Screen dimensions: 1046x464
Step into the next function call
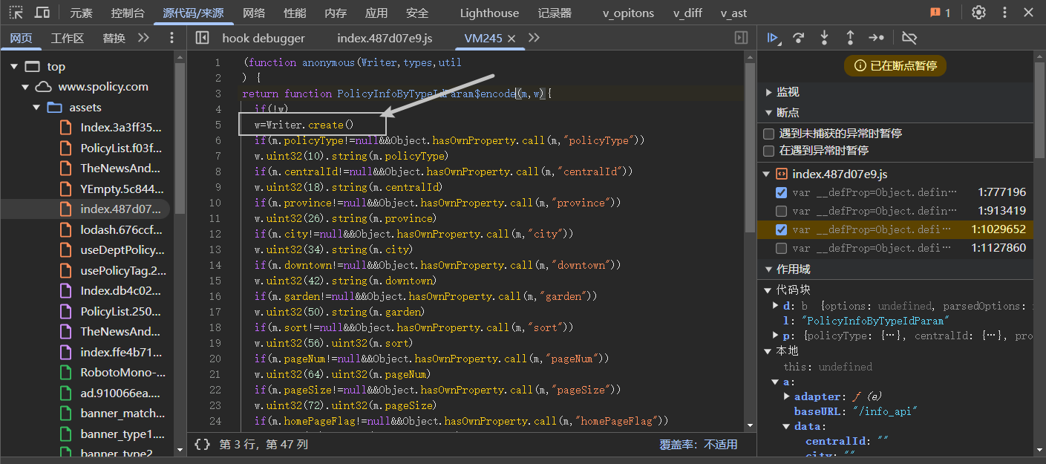tap(824, 38)
